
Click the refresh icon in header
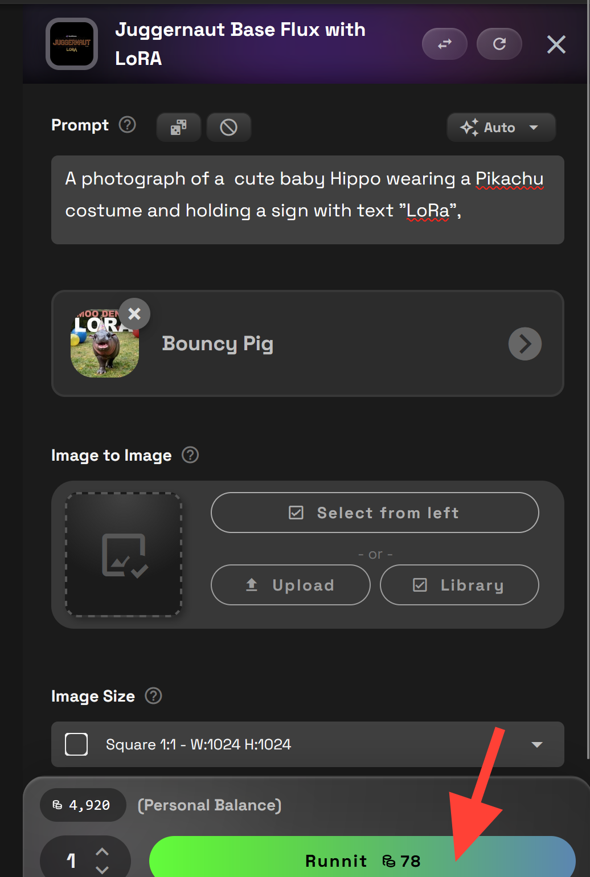coord(499,44)
